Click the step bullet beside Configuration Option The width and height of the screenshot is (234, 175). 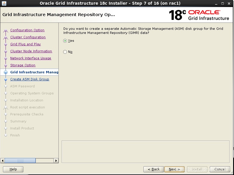pos(6,30)
